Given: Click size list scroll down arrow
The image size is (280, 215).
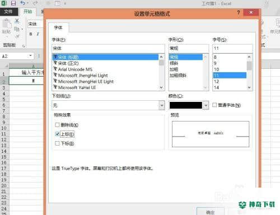Looking at the screenshot, I should pos(249,87).
